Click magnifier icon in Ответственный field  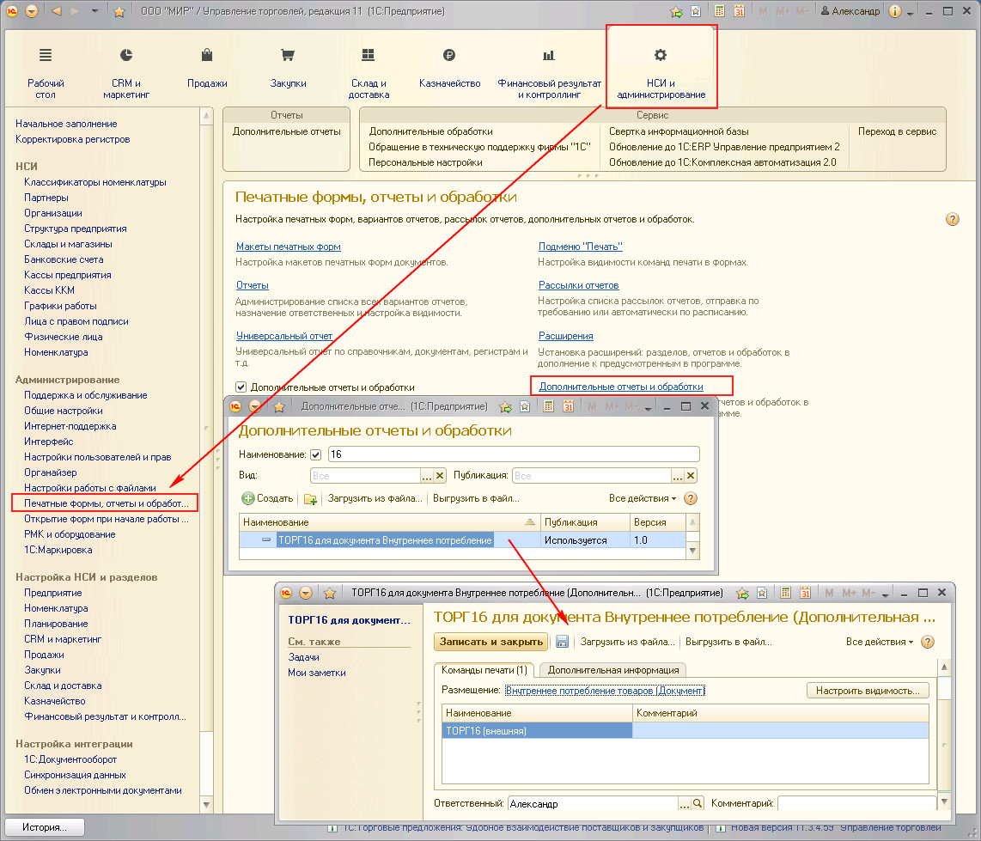pos(698,803)
